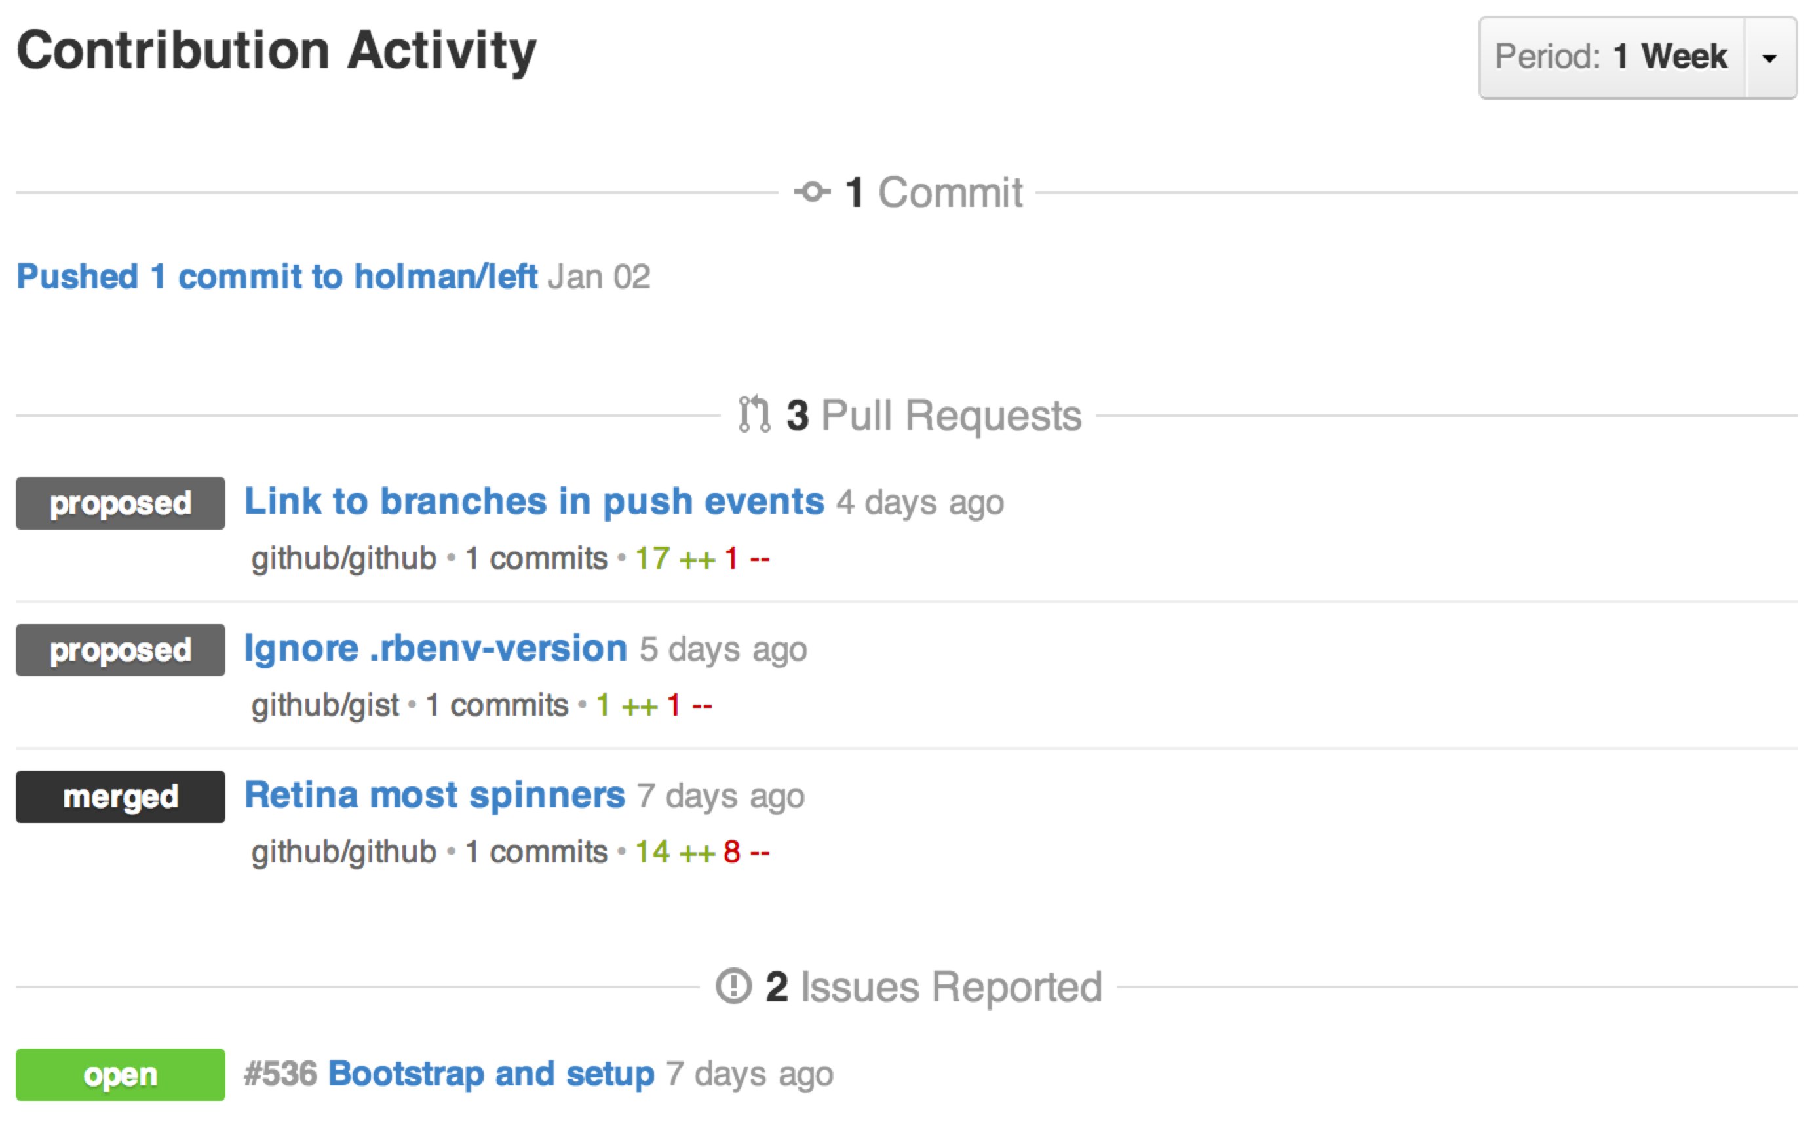This screenshot has height=1122, width=1814.
Task: Click github/gist repository name
Action: 325,705
